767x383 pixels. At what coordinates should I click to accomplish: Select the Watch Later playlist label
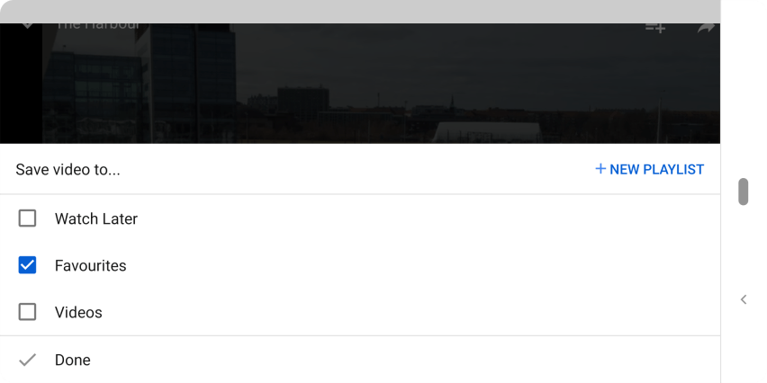(95, 218)
